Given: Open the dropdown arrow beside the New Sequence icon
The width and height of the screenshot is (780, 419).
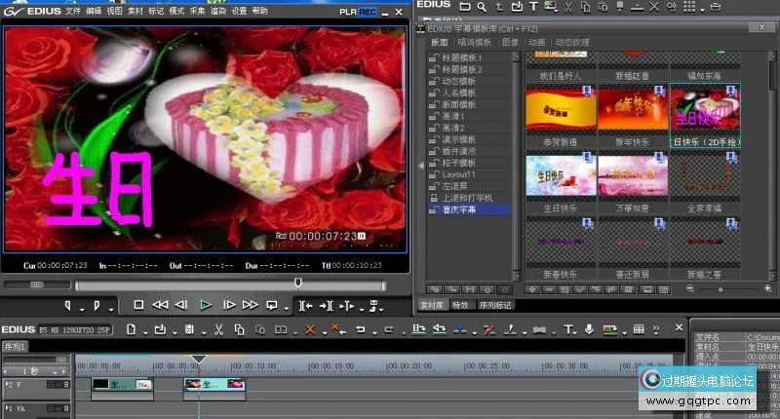Looking at the screenshot, I should click(145, 333).
